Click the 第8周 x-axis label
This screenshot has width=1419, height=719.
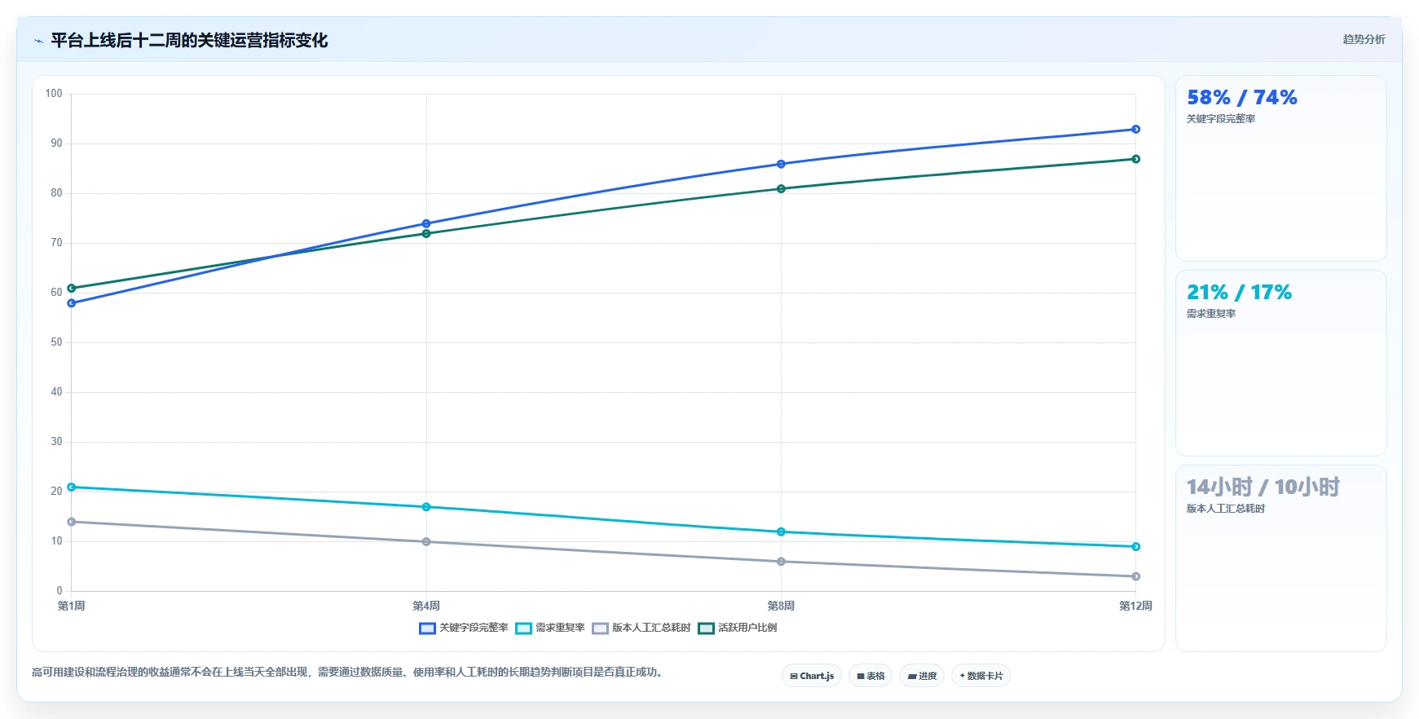click(781, 606)
